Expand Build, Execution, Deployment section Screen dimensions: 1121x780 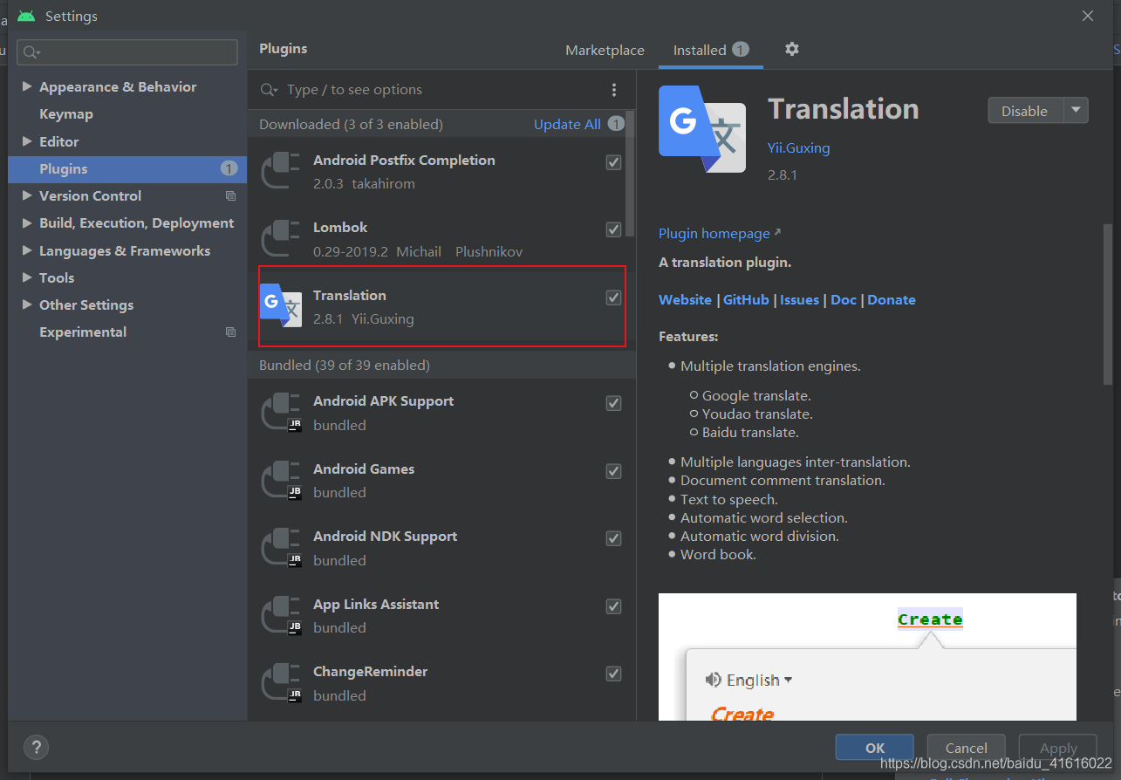click(27, 223)
